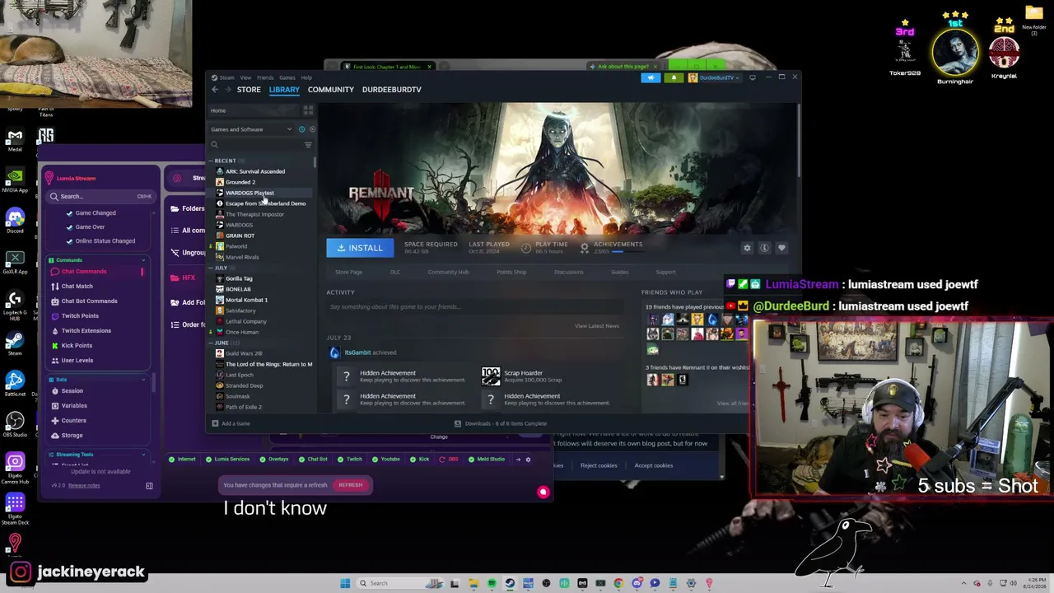Click the INSTALL button for Remnant II
1054x593 pixels.
(360, 248)
